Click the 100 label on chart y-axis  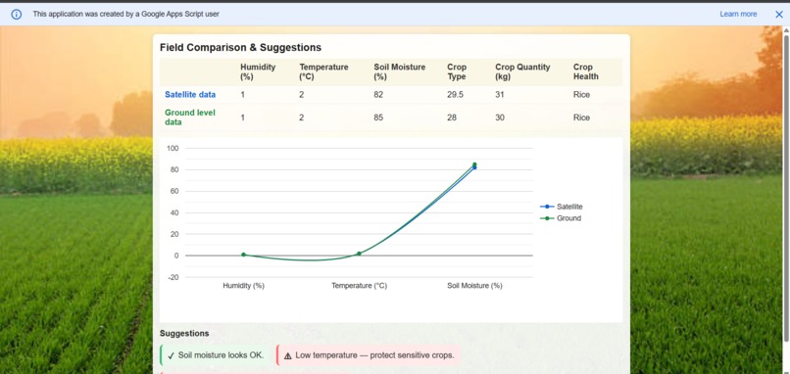(173, 148)
